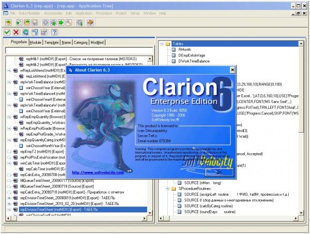
Task: Open the Setup menu
Action: pyautogui.click(x=135, y=13)
